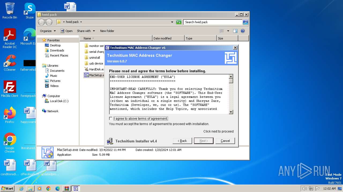Sort by the Date modified column header
This screenshot has width=343, height=192.
point(168,38)
